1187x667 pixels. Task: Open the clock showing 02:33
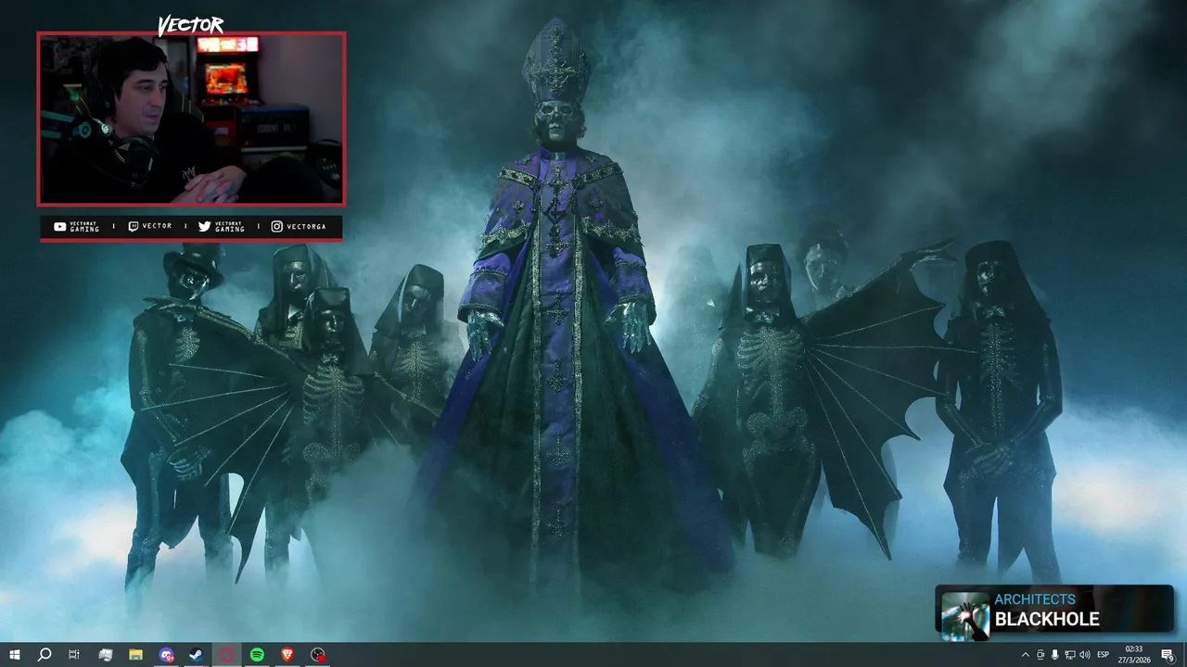pyautogui.click(x=1133, y=655)
